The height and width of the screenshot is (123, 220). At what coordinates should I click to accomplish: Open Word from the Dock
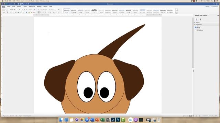tap(92, 120)
